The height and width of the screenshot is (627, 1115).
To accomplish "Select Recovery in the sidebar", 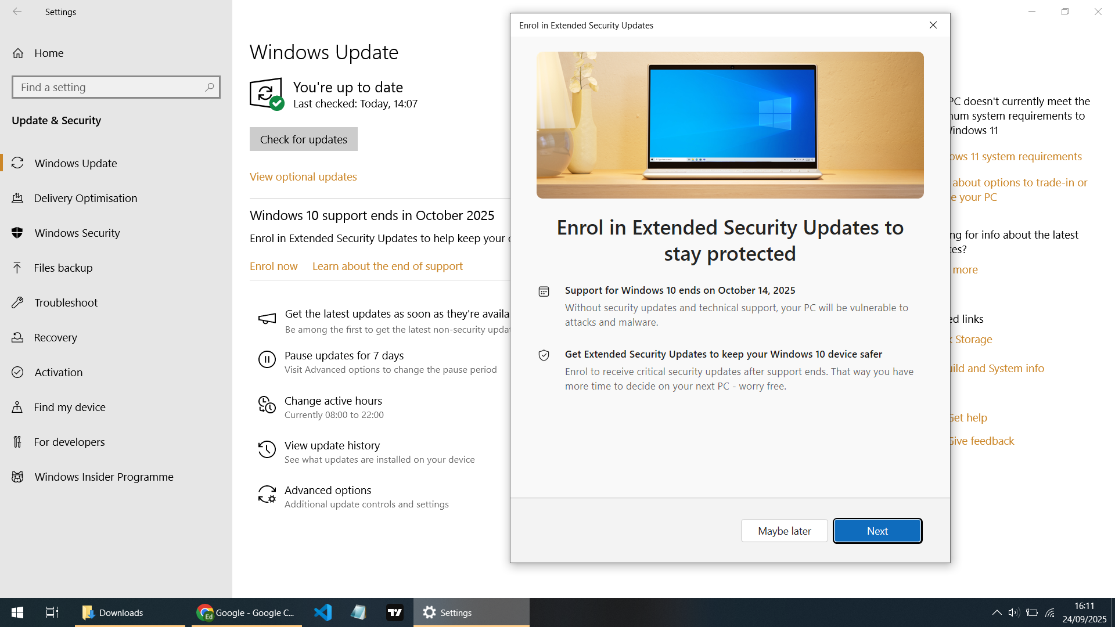I will (18, 337).
